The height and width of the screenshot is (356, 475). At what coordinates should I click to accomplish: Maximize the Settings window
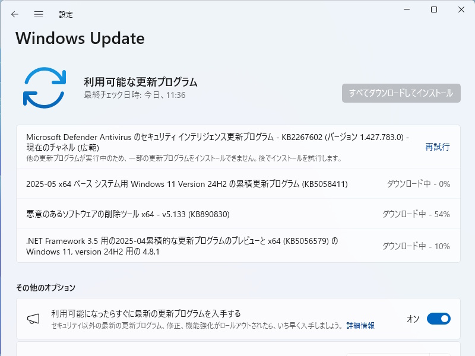tap(434, 9)
